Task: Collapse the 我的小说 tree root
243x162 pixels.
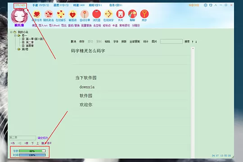Action: click(x=11, y=32)
